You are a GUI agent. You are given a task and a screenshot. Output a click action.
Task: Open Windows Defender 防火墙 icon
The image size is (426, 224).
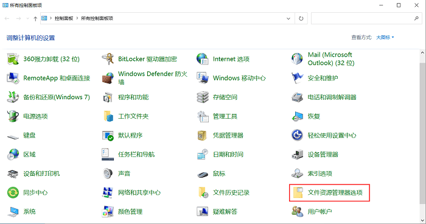[108, 78]
